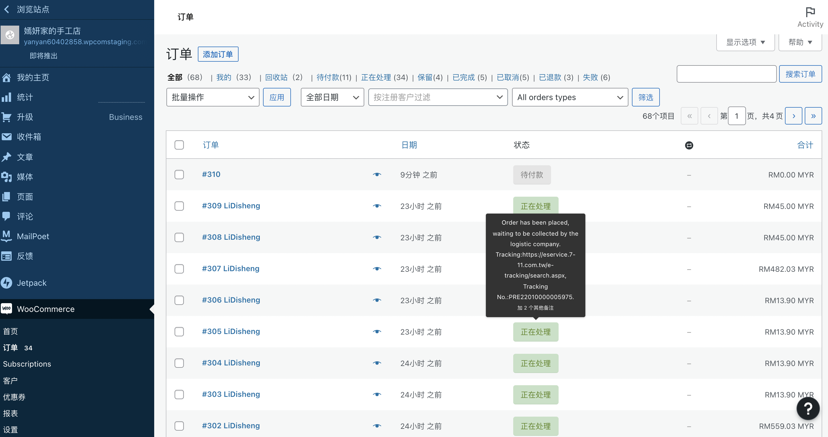Preview order #309 with eye icon
828x437 pixels.
coord(377,206)
